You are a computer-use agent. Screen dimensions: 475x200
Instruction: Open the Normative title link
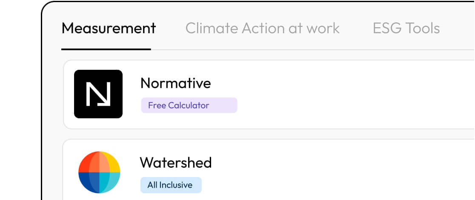click(x=175, y=83)
